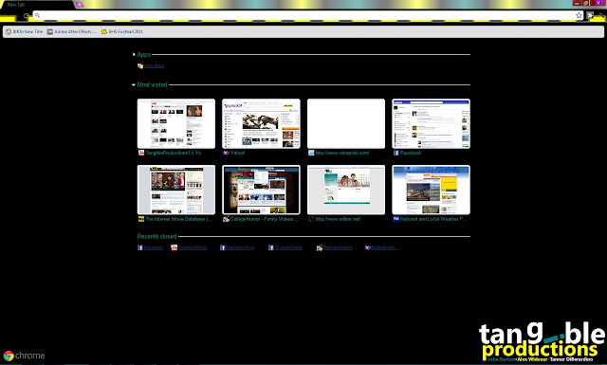Click National and Local Weather title link
This screenshot has width=607, height=365.
[x=433, y=219]
